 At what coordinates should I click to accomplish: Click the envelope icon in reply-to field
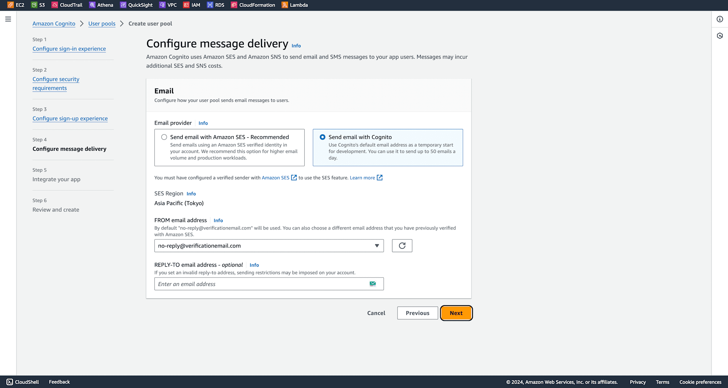[373, 284]
